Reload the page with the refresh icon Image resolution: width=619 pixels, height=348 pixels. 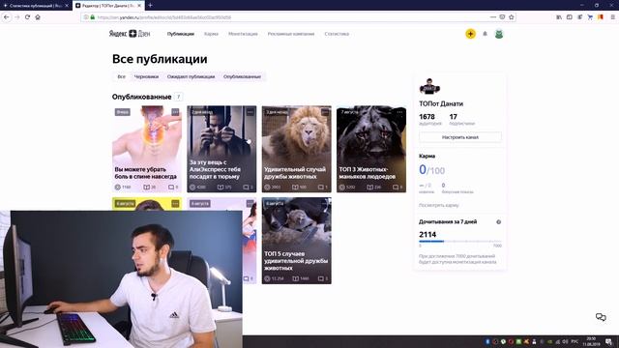[27, 17]
